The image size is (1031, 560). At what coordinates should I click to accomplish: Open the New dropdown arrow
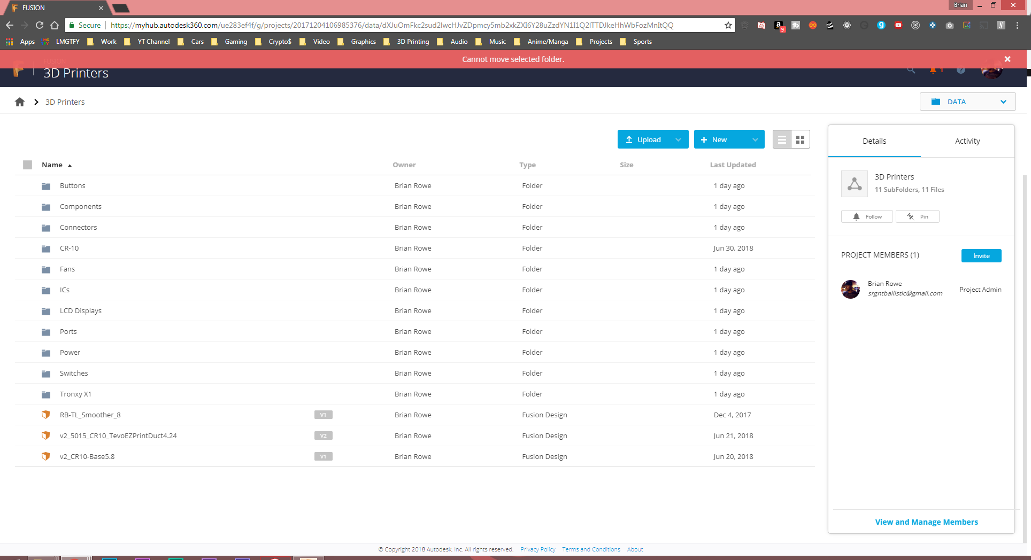755,139
